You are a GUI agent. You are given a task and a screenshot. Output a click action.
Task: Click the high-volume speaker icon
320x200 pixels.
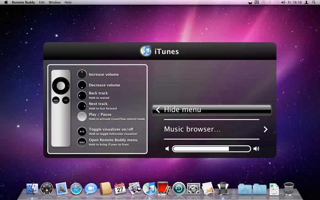point(256,149)
